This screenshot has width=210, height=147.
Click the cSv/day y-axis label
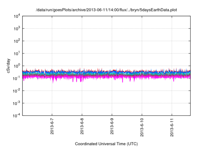tap(8, 66)
